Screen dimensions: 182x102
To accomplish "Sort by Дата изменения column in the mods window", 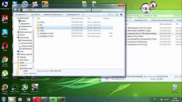I will tap(77, 18).
